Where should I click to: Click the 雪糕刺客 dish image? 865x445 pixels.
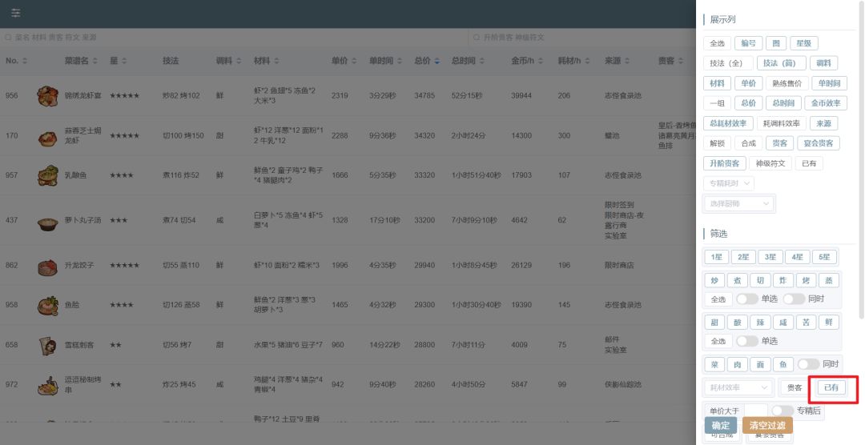[47, 345]
